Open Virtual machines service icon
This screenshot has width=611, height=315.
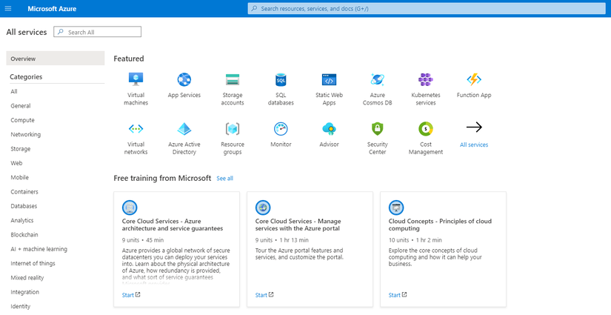[x=136, y=79]
